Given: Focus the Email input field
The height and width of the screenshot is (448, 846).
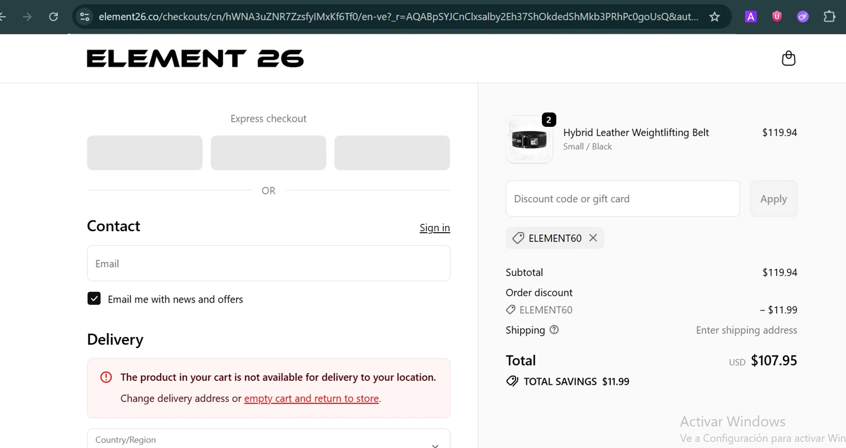Looking at the screenshot, I should point(268,263).
